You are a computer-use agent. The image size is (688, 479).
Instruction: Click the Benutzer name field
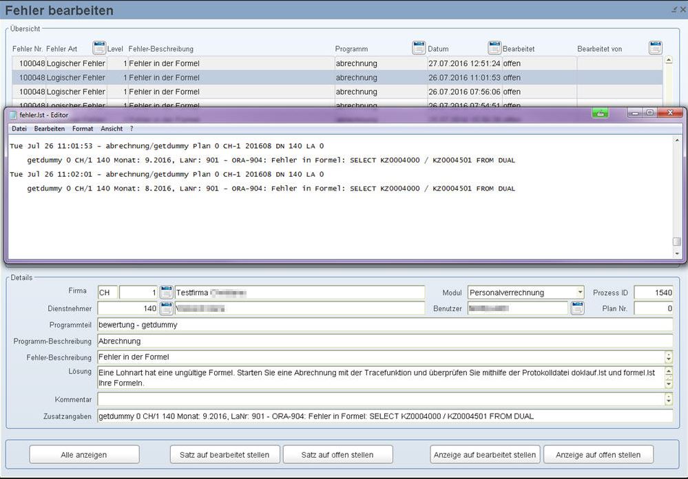pos(518,308)
